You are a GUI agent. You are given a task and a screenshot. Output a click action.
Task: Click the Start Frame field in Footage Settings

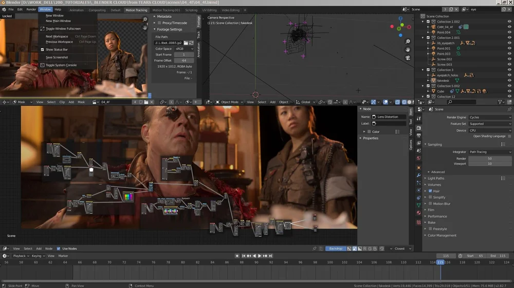point(184,54)
